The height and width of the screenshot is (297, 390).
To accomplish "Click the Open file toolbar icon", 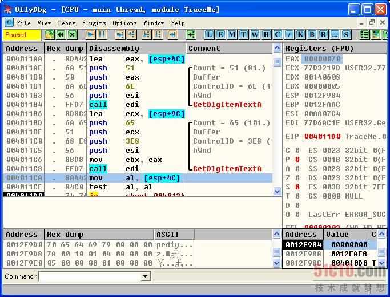I will pos(49,34).
